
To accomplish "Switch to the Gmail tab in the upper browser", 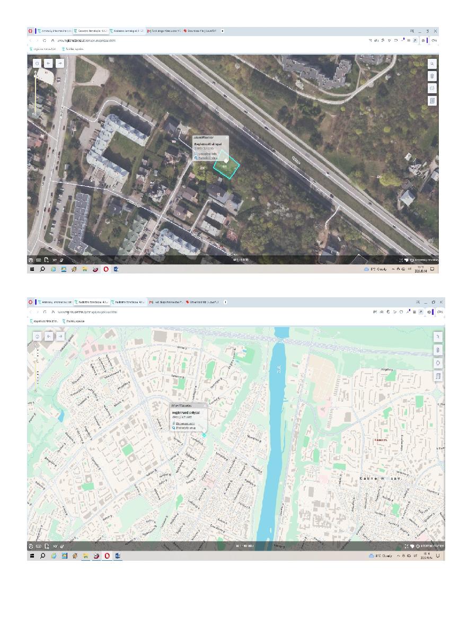I will [164, 31].
